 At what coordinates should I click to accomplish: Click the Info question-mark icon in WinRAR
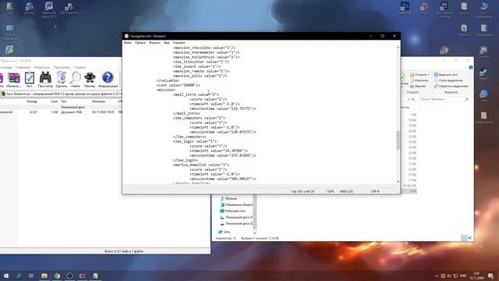click(108, 77)
